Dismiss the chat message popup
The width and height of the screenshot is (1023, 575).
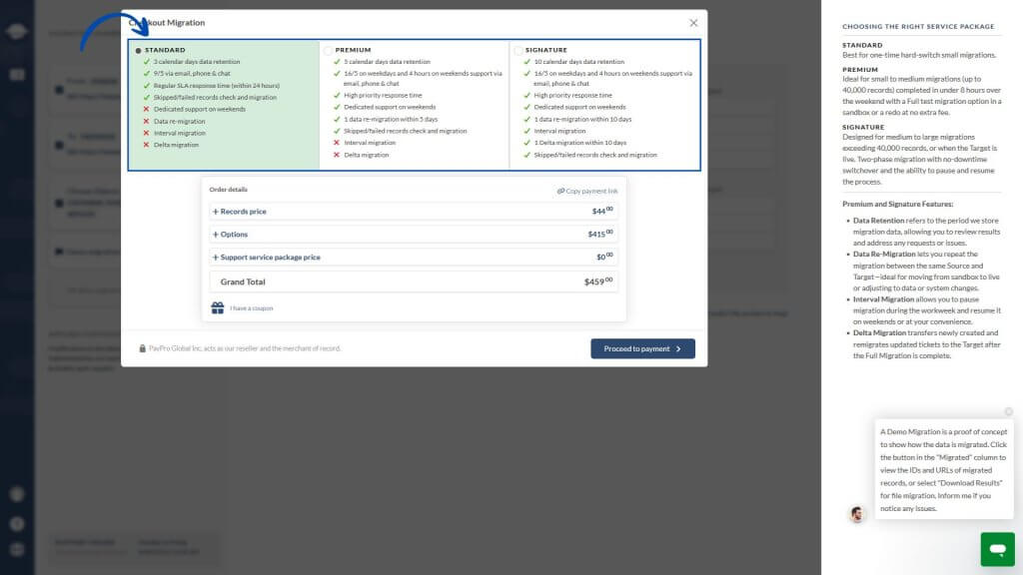(x=1008, y=411)
